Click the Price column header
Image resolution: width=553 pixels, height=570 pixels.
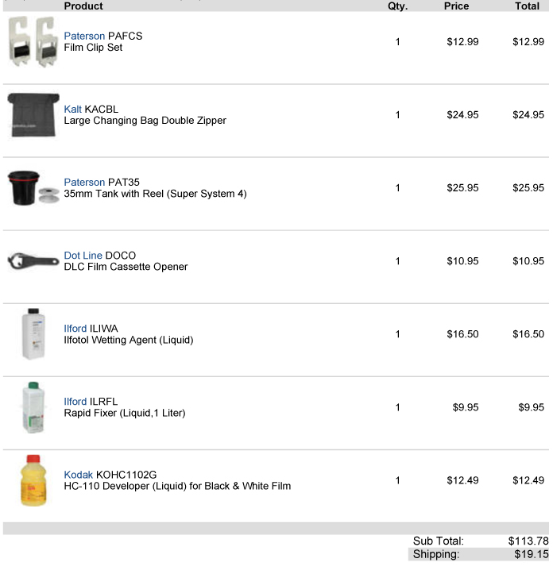[x=456, y=6]
